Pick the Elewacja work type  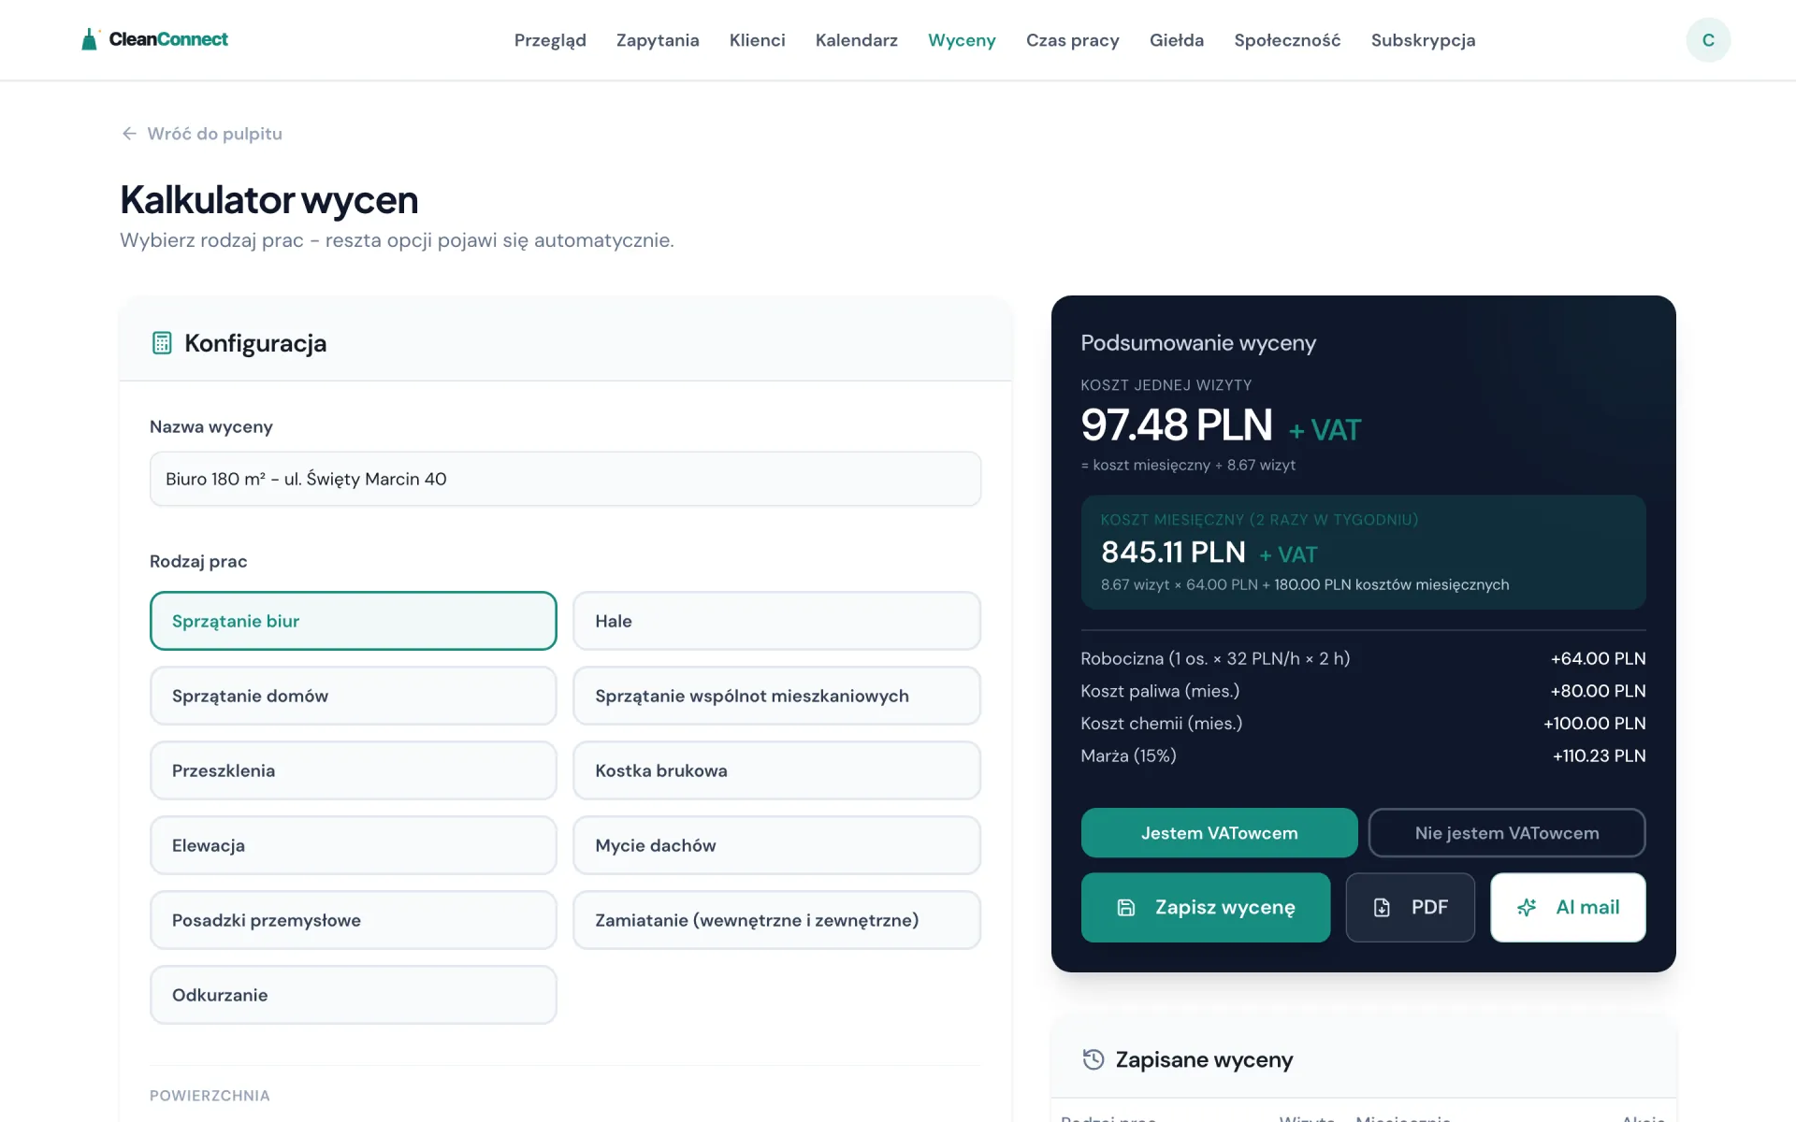[x=354, y=845]
